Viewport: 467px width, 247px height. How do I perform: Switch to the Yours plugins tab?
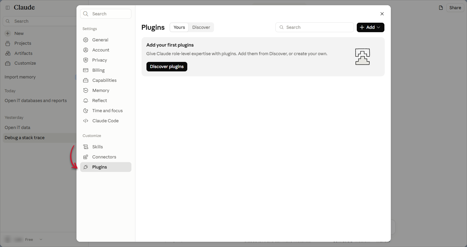(x=179, y=27)
